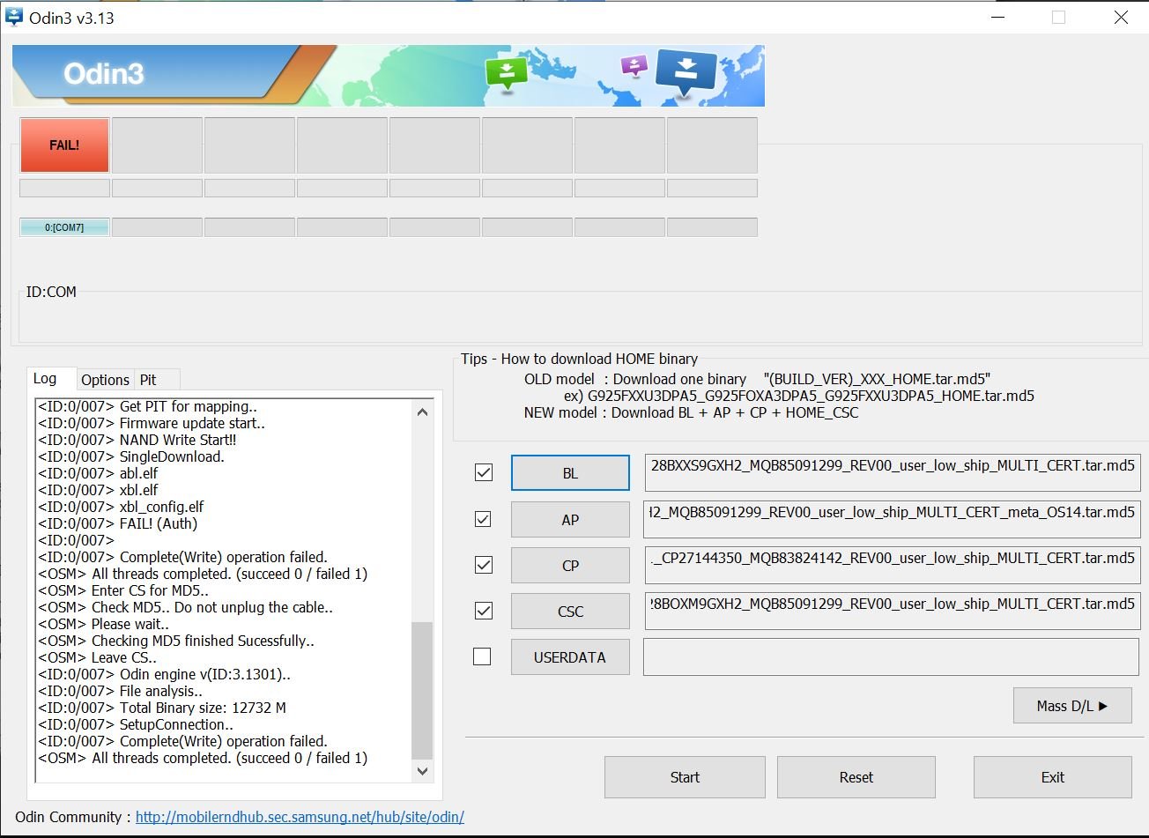The image size is (1149, 838).
Task: Click the log scrollbar up arrow
Action: pyautogui.click(x=422, y=412)
